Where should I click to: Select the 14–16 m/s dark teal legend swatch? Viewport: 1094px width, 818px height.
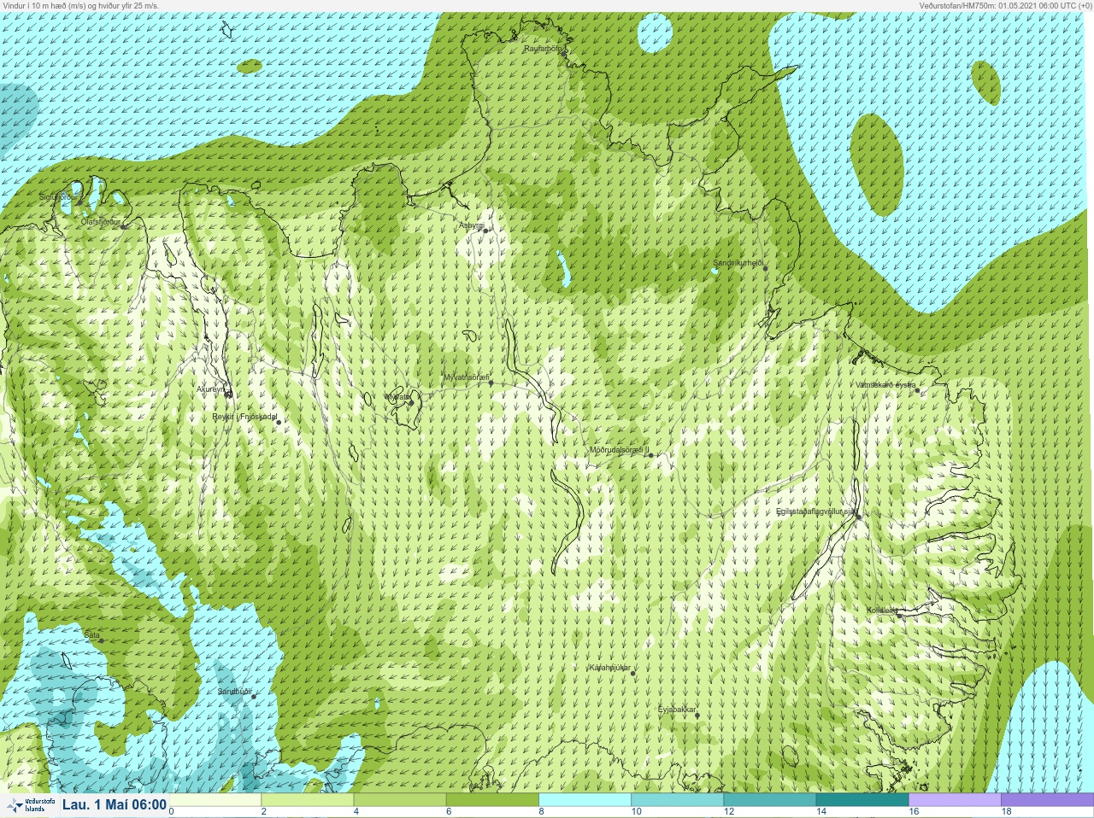(862, 800)
